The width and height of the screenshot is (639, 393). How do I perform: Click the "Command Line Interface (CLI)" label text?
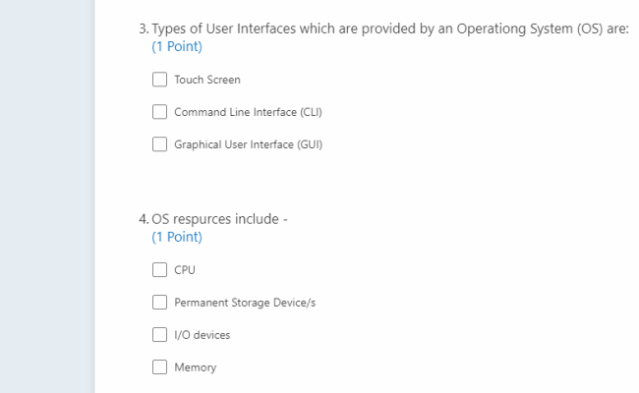click(x=248, y=112)
